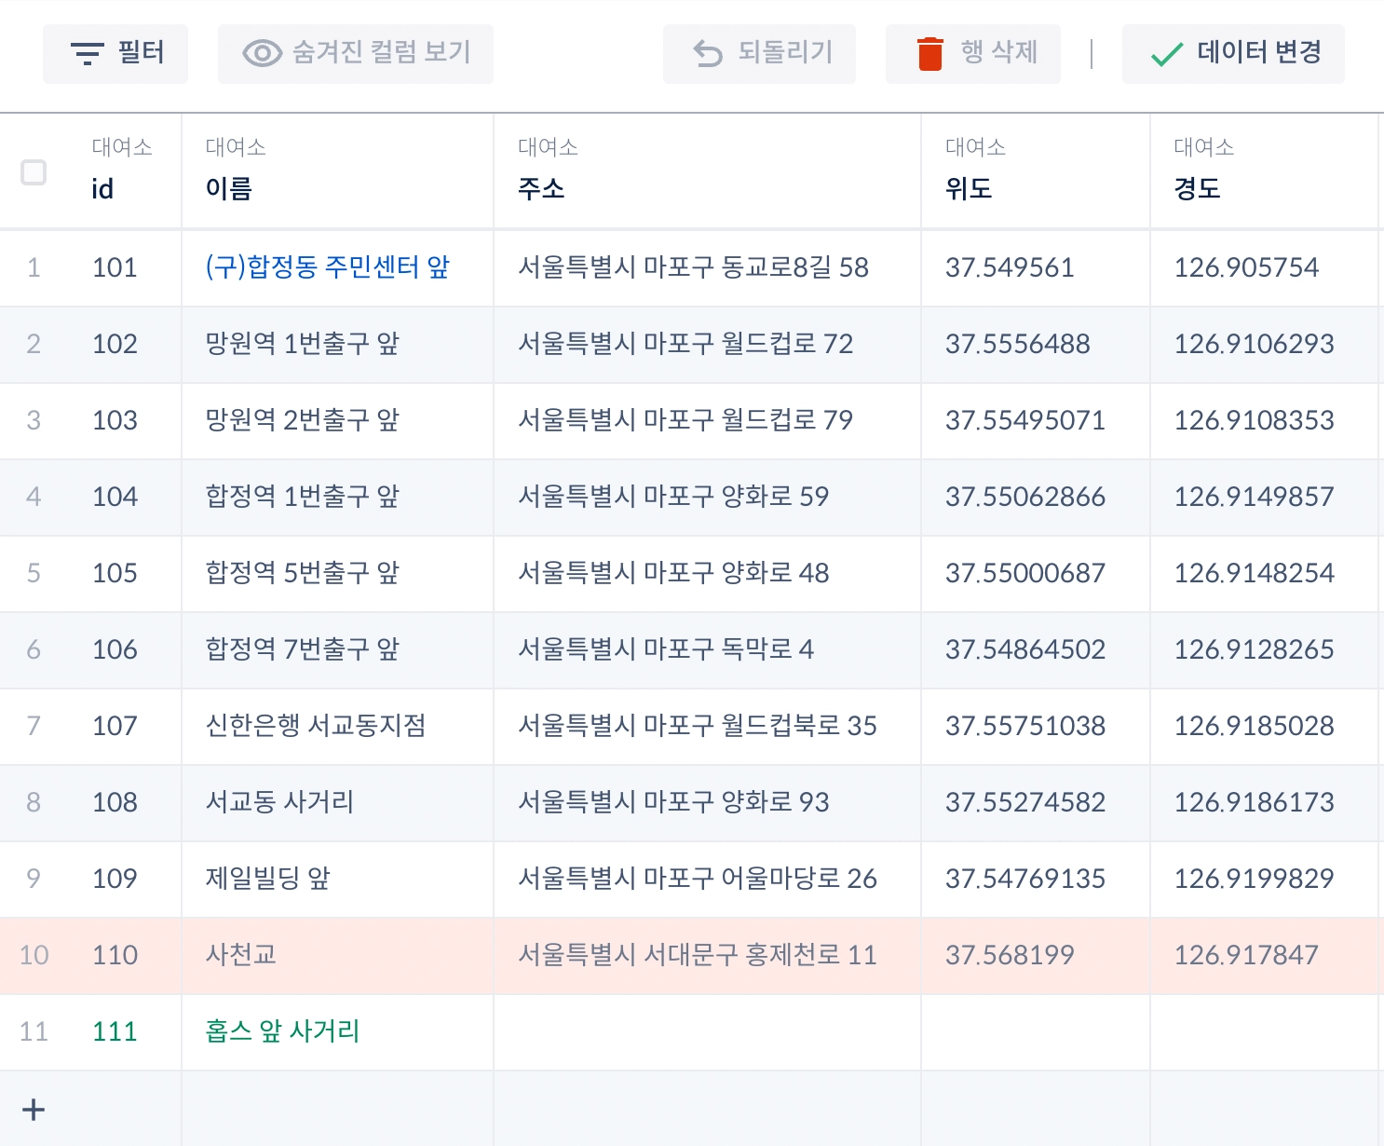This screenshot has height=1146, width=1384.
Task: Click the filter lines icon
Action: pyautogui.click(x=87, y=54)
